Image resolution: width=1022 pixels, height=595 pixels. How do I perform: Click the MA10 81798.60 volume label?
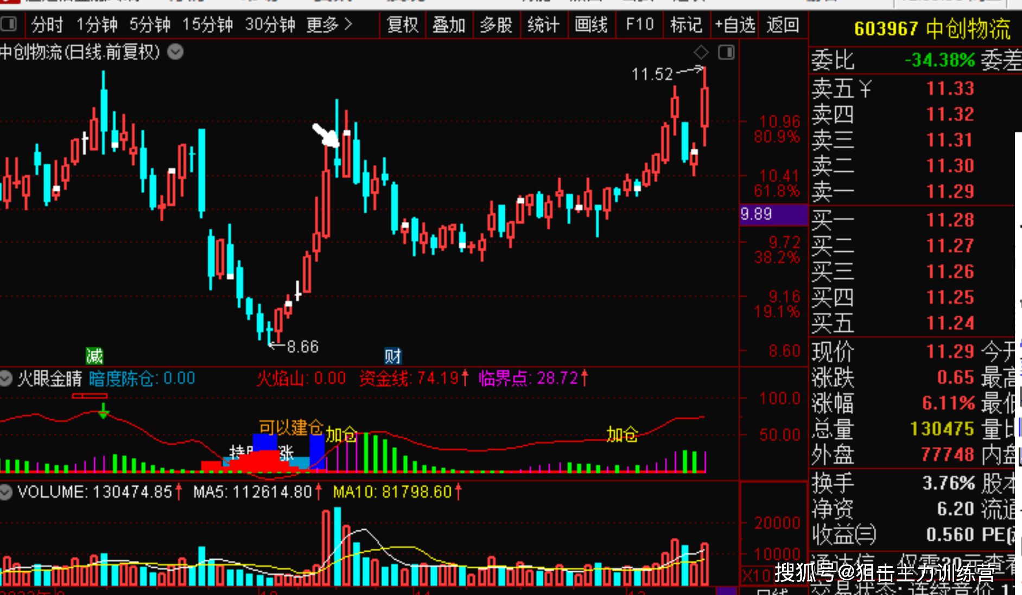coord(397,492)
